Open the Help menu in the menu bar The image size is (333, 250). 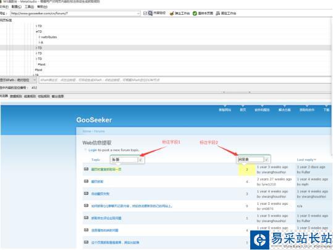pyautogui.click(x=42, y=7)
